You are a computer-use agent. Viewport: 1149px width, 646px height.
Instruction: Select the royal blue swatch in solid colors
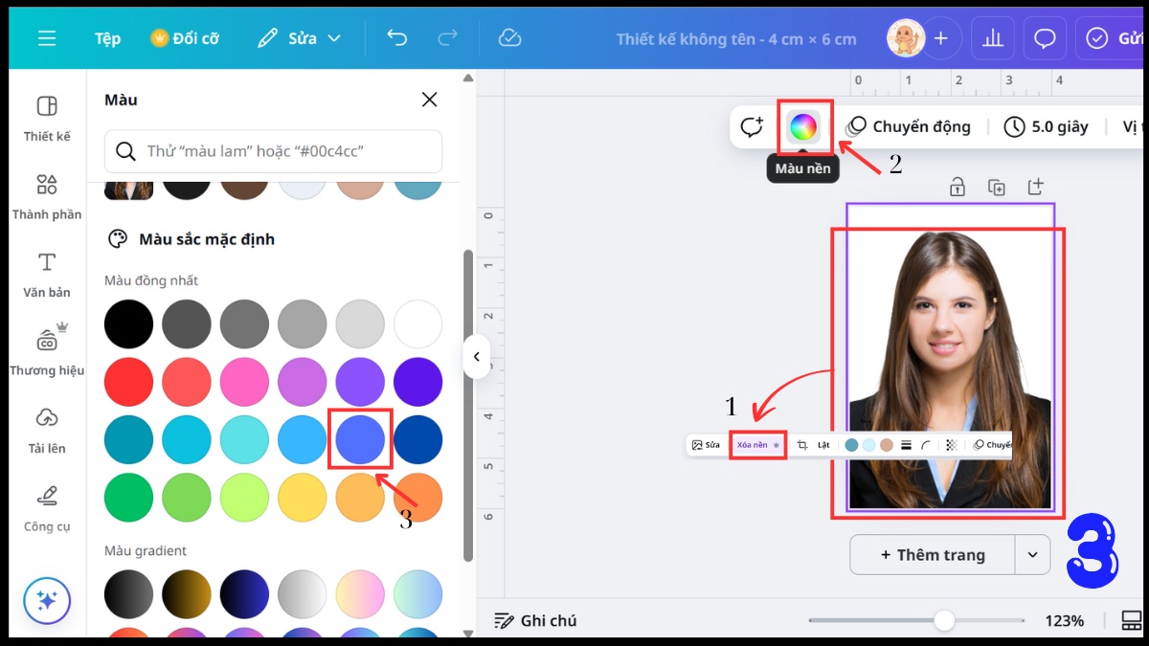[360, 440]
